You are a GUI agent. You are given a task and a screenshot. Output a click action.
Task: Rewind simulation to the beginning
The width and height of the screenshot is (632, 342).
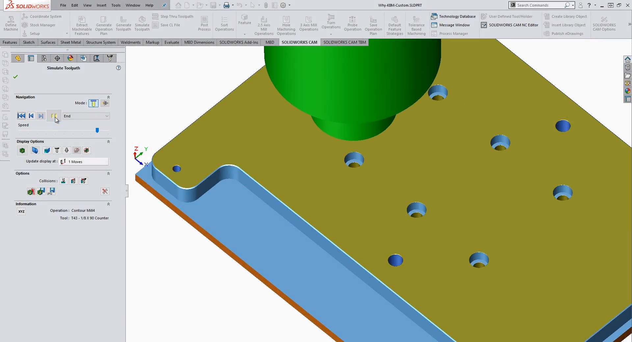coord(21,116)
